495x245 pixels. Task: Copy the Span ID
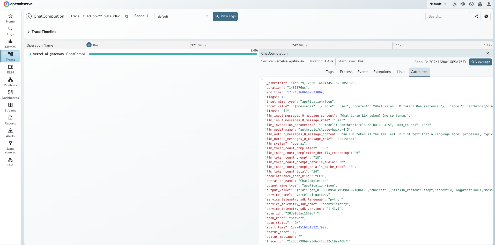[x=464, y=62]
